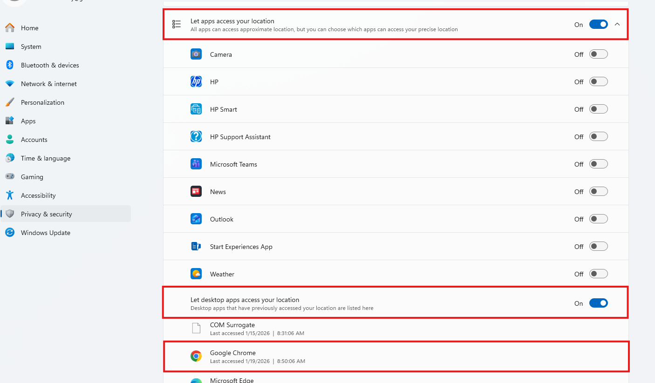Turn off Let apps access your location
The image size is (655, 383).
pyautogui.click(x=599, y=24)
